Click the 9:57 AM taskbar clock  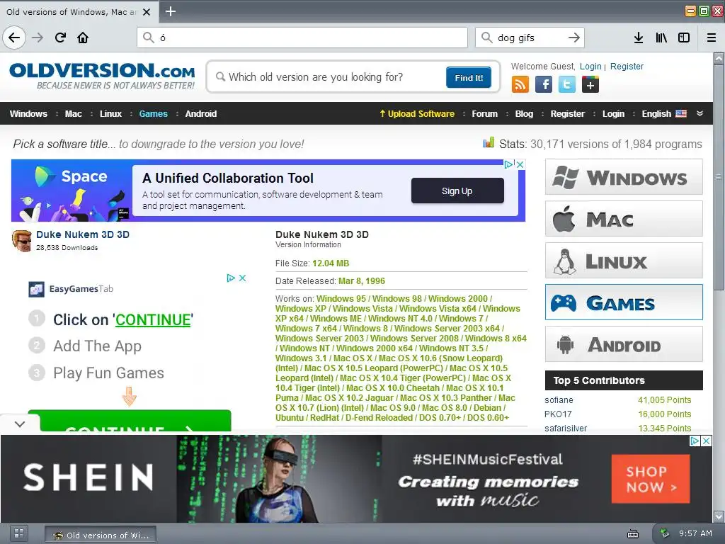695,533
